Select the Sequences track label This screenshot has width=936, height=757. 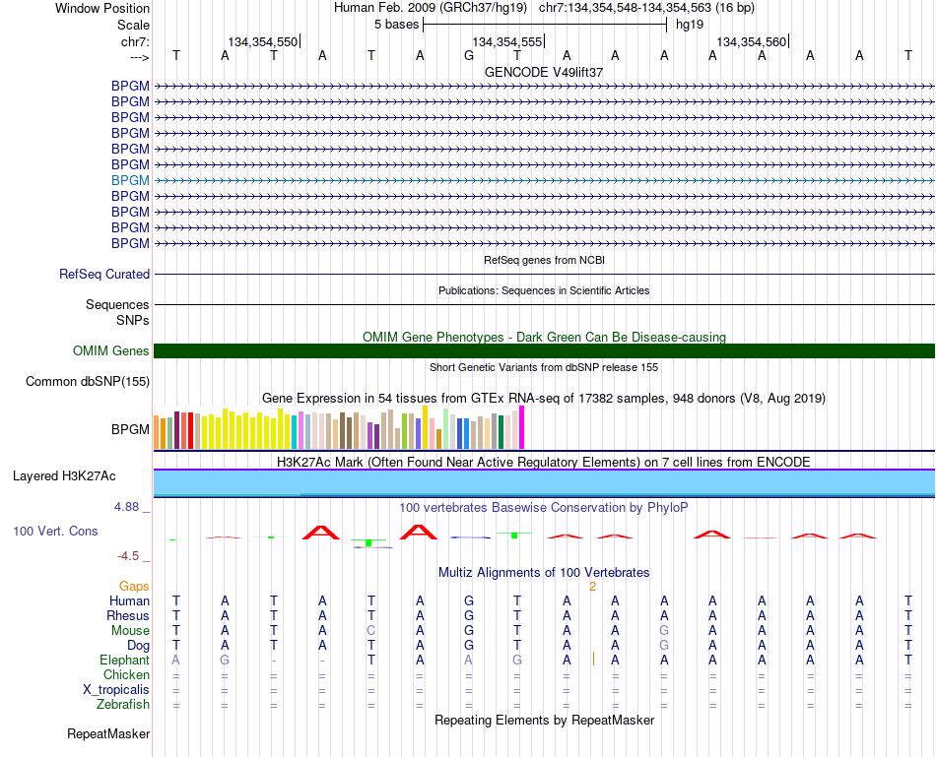tap(117, 305)
